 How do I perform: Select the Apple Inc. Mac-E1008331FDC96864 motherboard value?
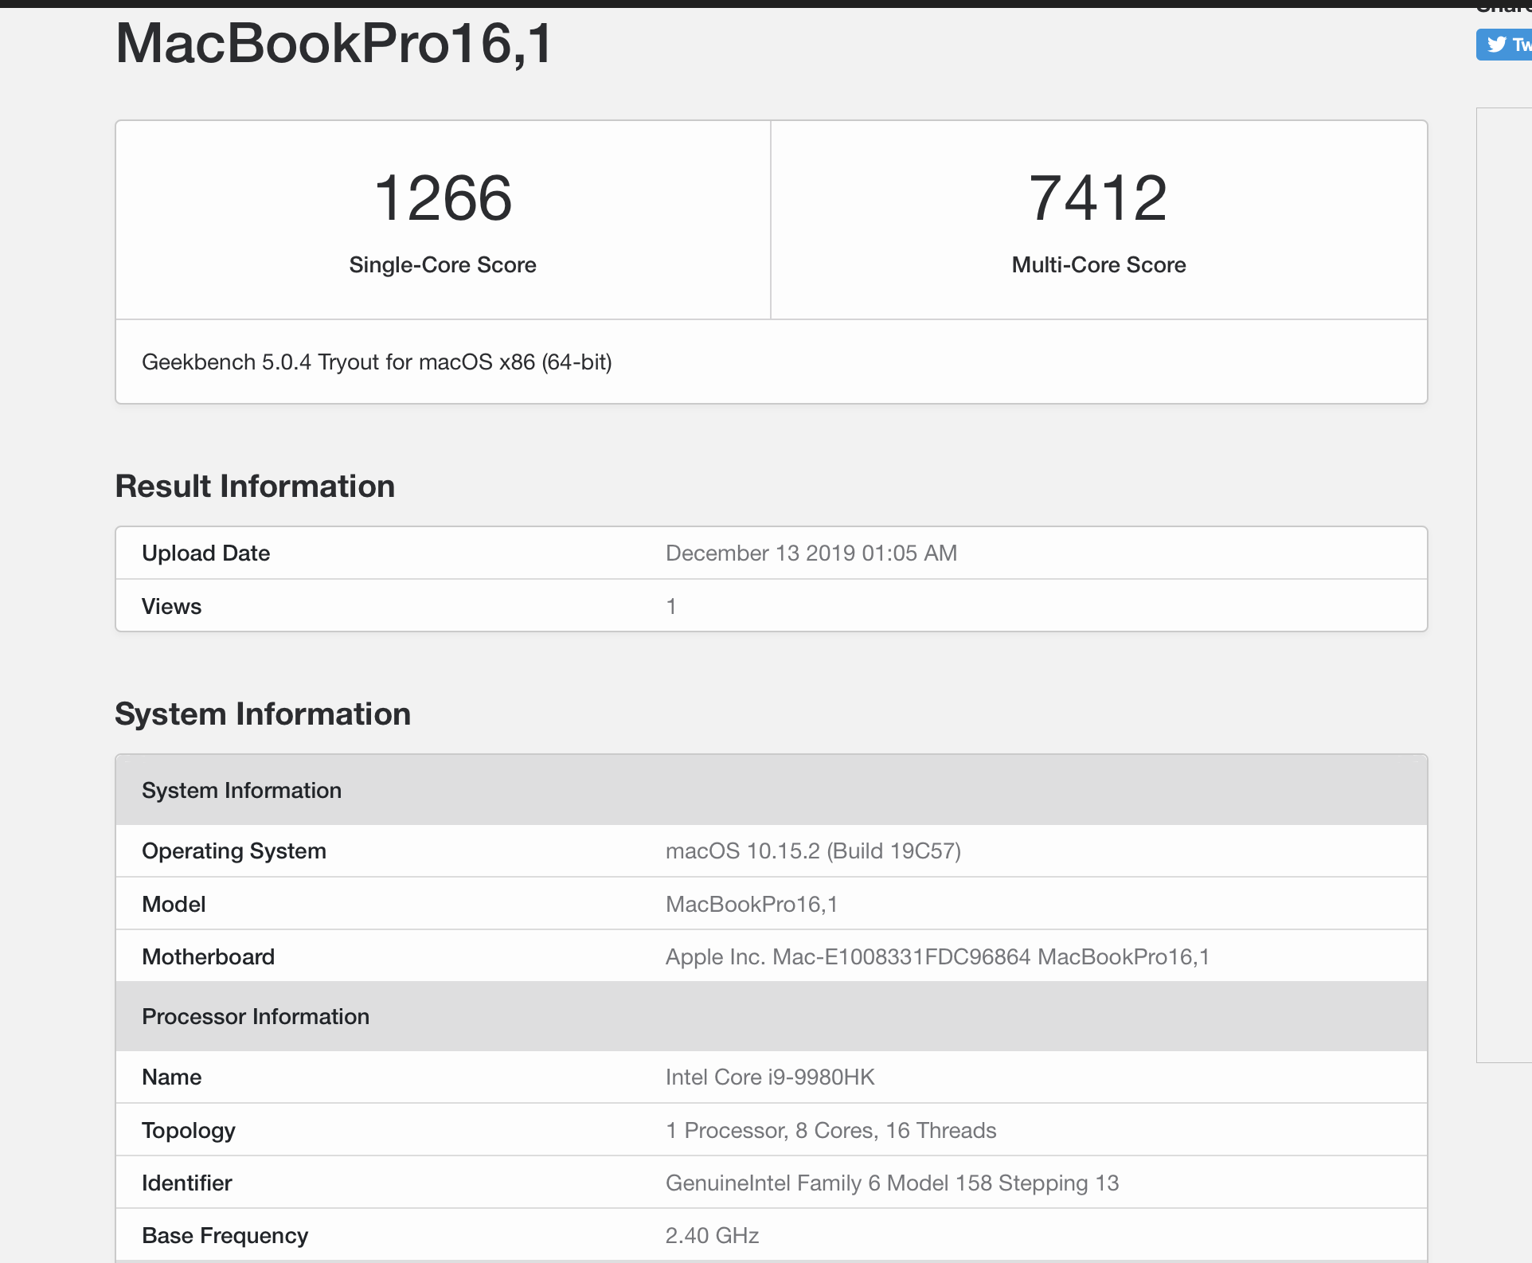(x=937, y=956)
